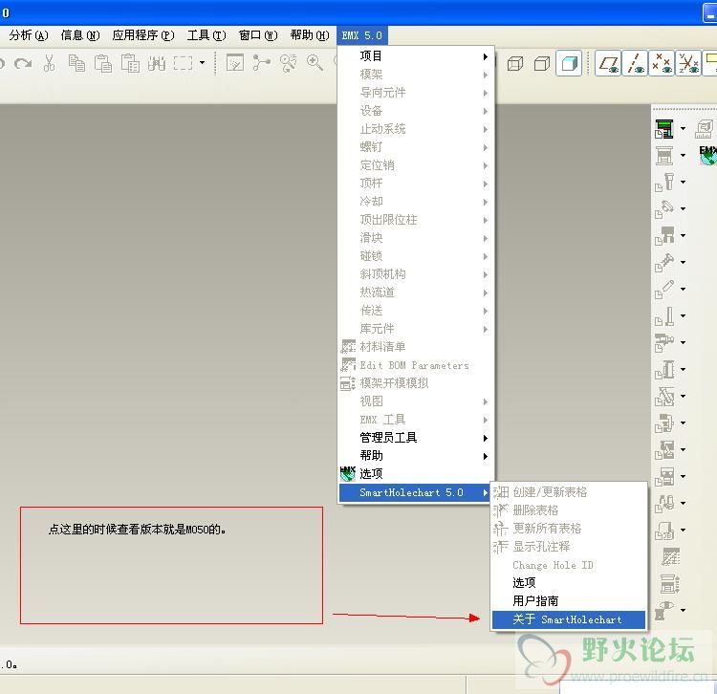
Task: Open the 分析(A) menu
Action: coord(29,35)
